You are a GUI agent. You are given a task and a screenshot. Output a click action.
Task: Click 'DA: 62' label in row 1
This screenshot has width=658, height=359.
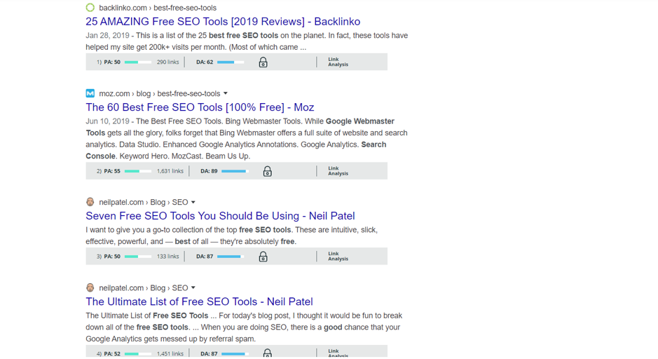pos(205,62)
